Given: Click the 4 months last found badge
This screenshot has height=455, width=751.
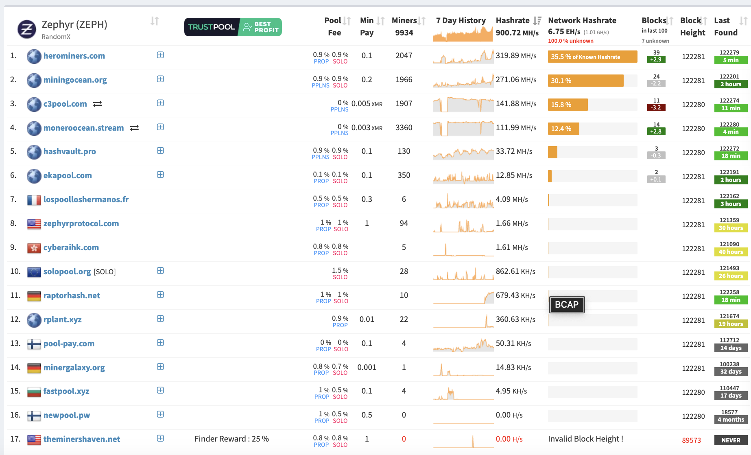Looking at the screenshot, I should 731,420.
